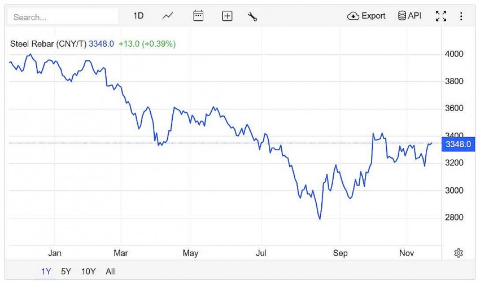Click the 4000 y-axis label

pyautogui.click(x=454, y=54)
